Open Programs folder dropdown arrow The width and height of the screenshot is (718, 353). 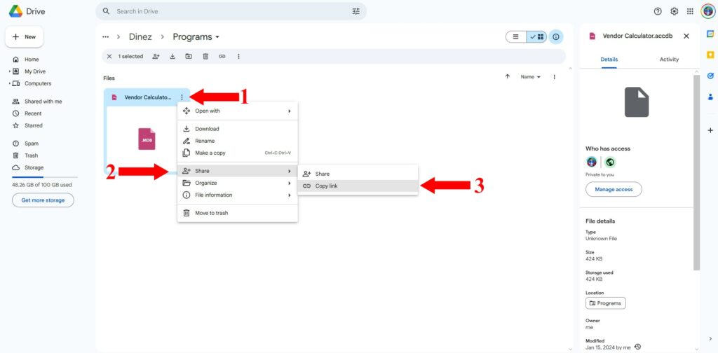point(217,37)
